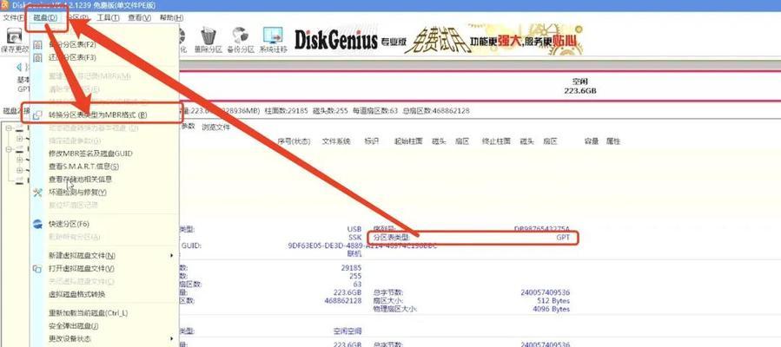Image resolution: width=781 pixels, height=347 pixels.
Task: Click the icon beside 打开虚拟磁盘文件
Action: click(x=37, y=269)
